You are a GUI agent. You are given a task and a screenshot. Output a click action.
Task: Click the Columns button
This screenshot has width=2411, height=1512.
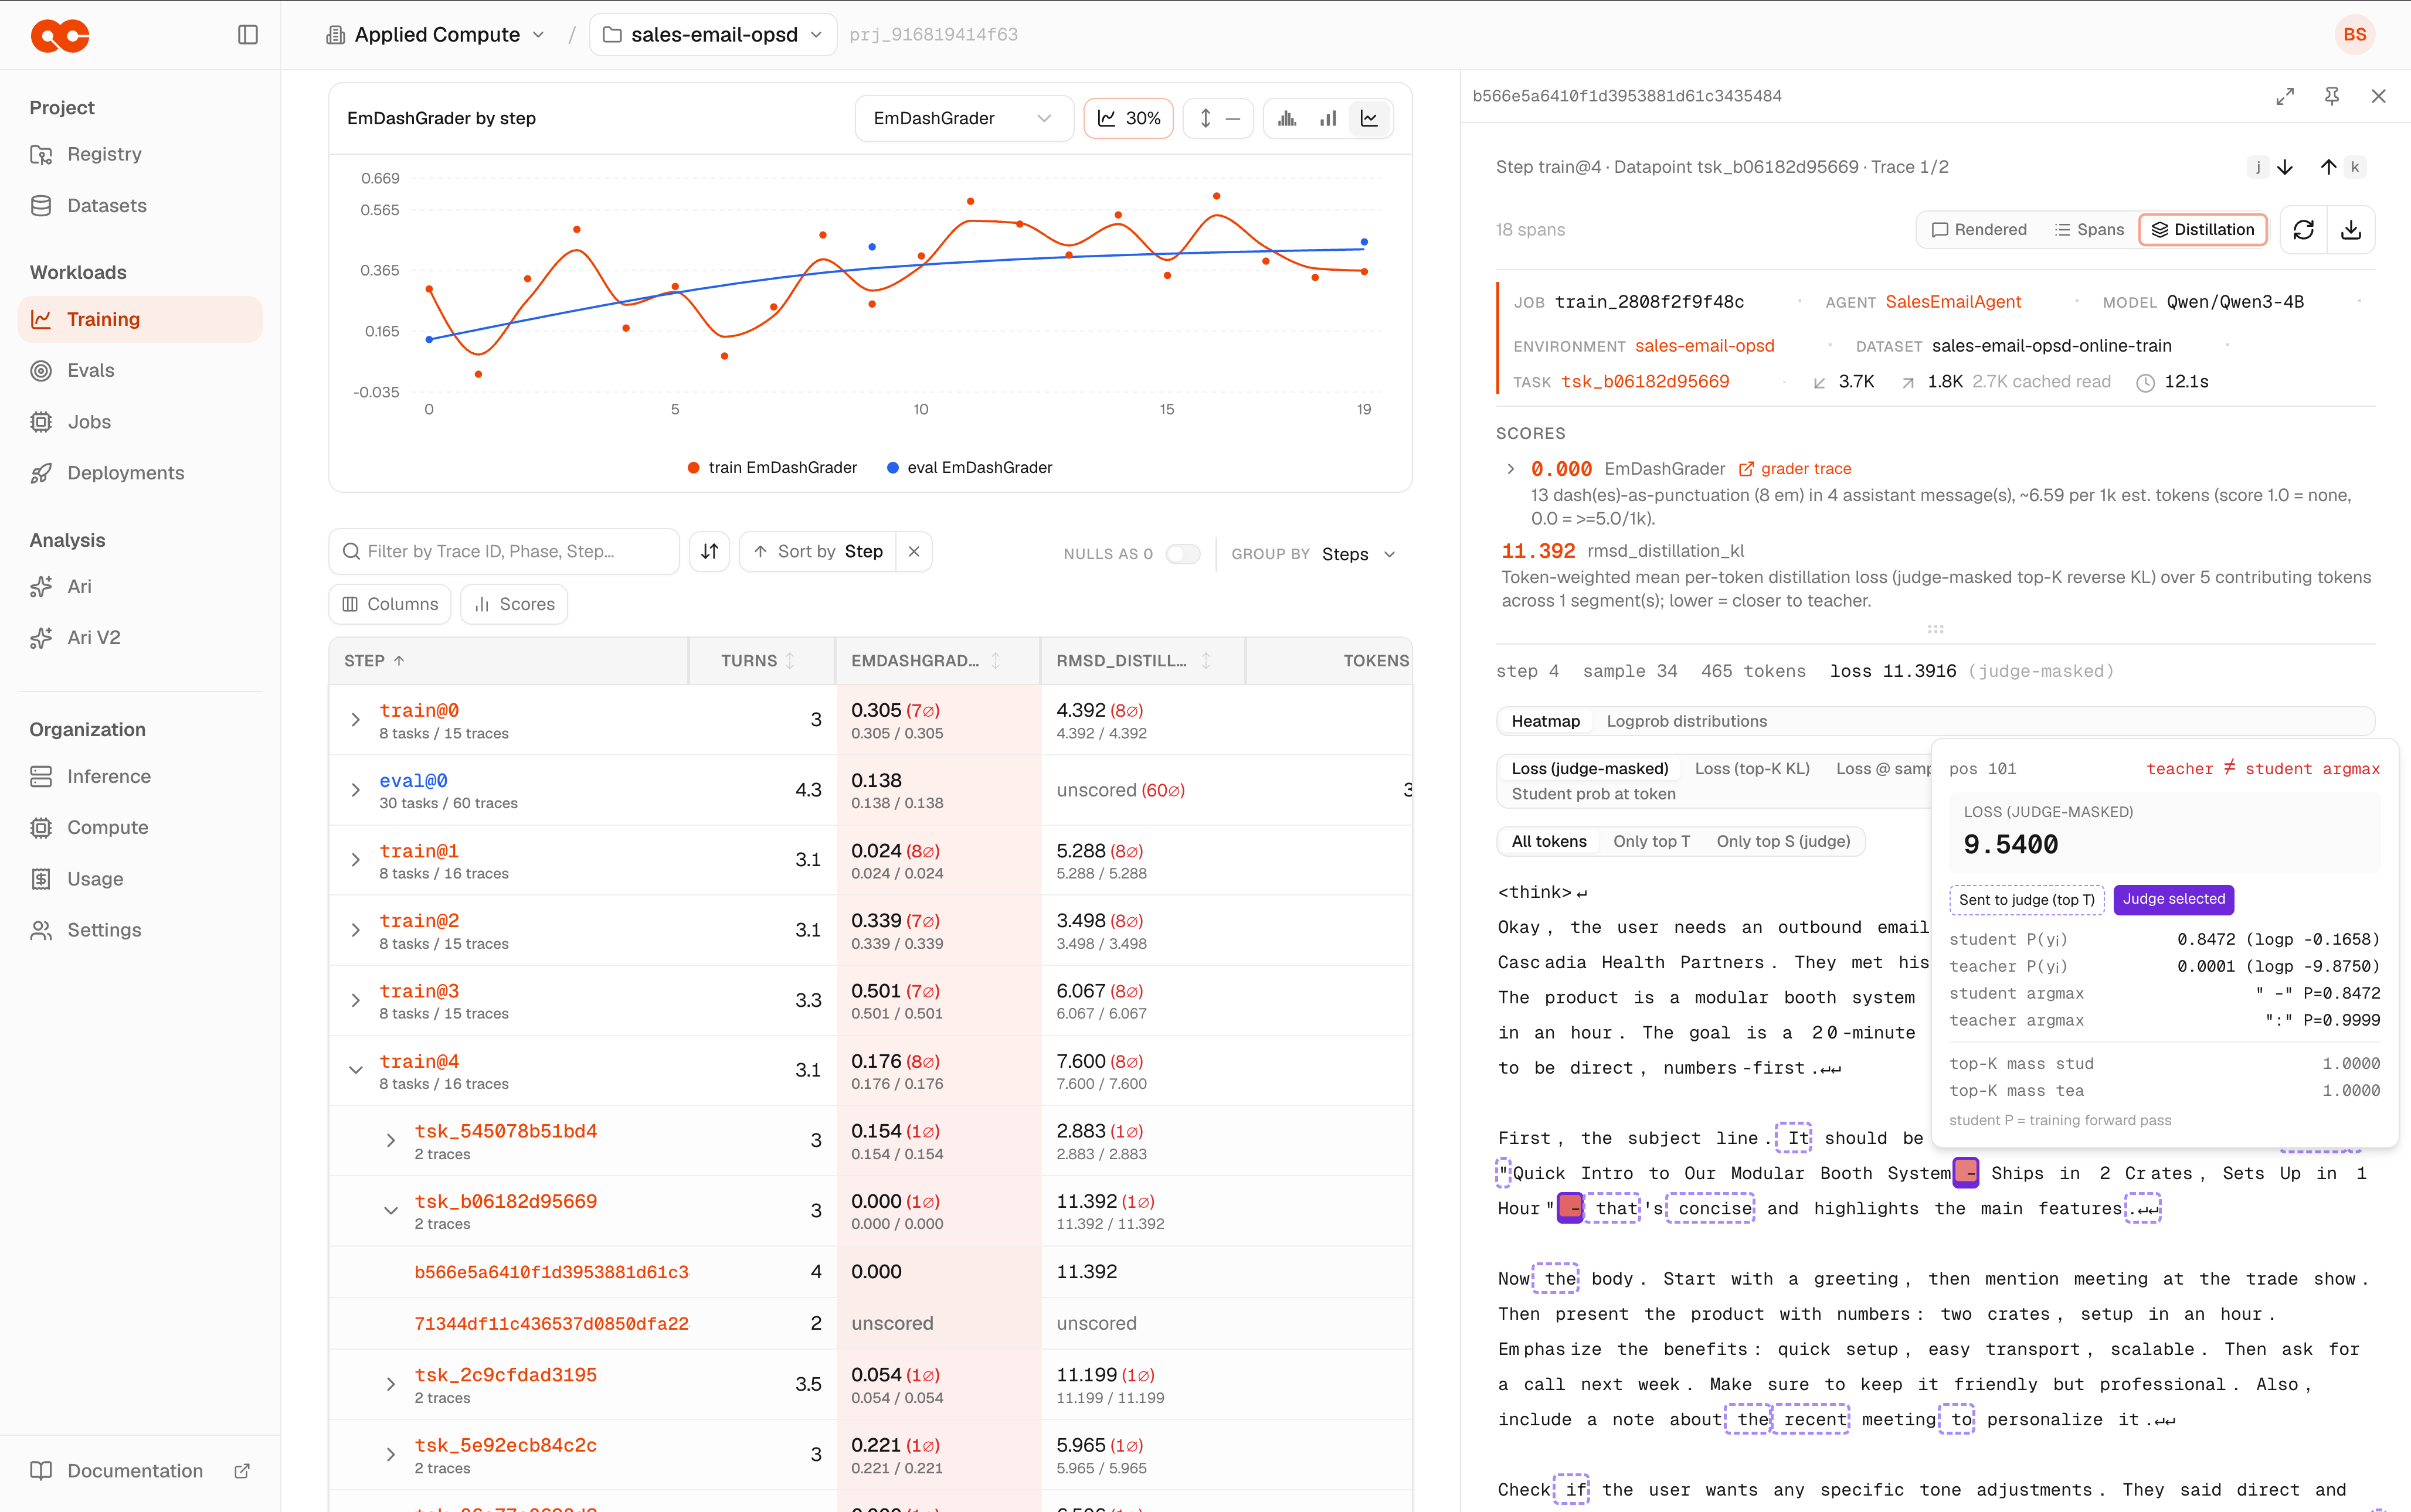(390, 604)
